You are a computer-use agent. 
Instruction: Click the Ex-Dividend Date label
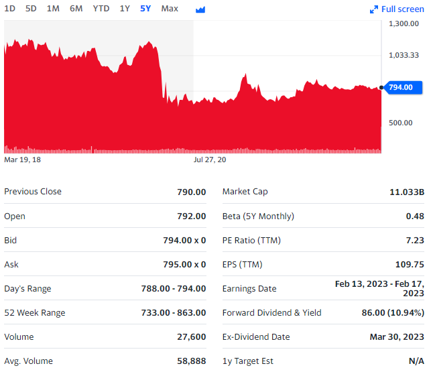pos(256,337)
